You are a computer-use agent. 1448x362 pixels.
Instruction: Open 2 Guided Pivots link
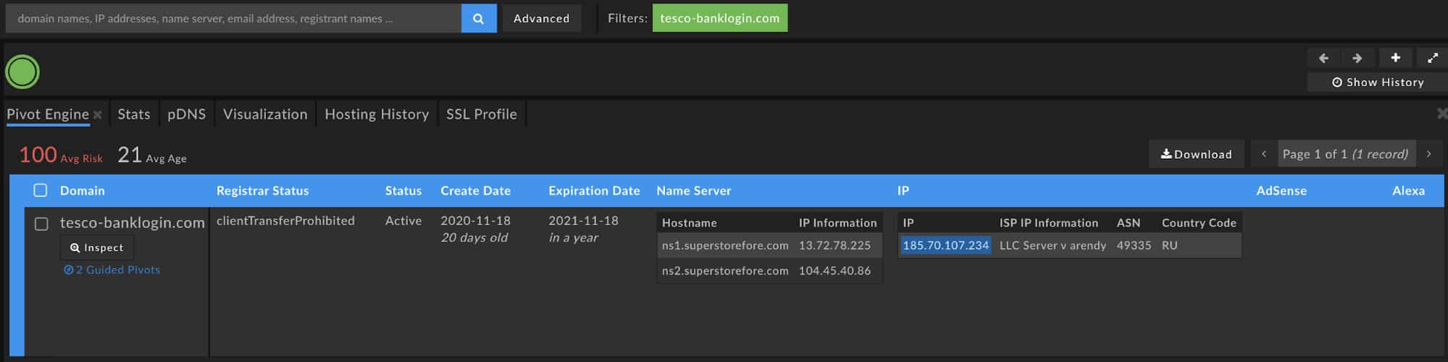point(112,269)
